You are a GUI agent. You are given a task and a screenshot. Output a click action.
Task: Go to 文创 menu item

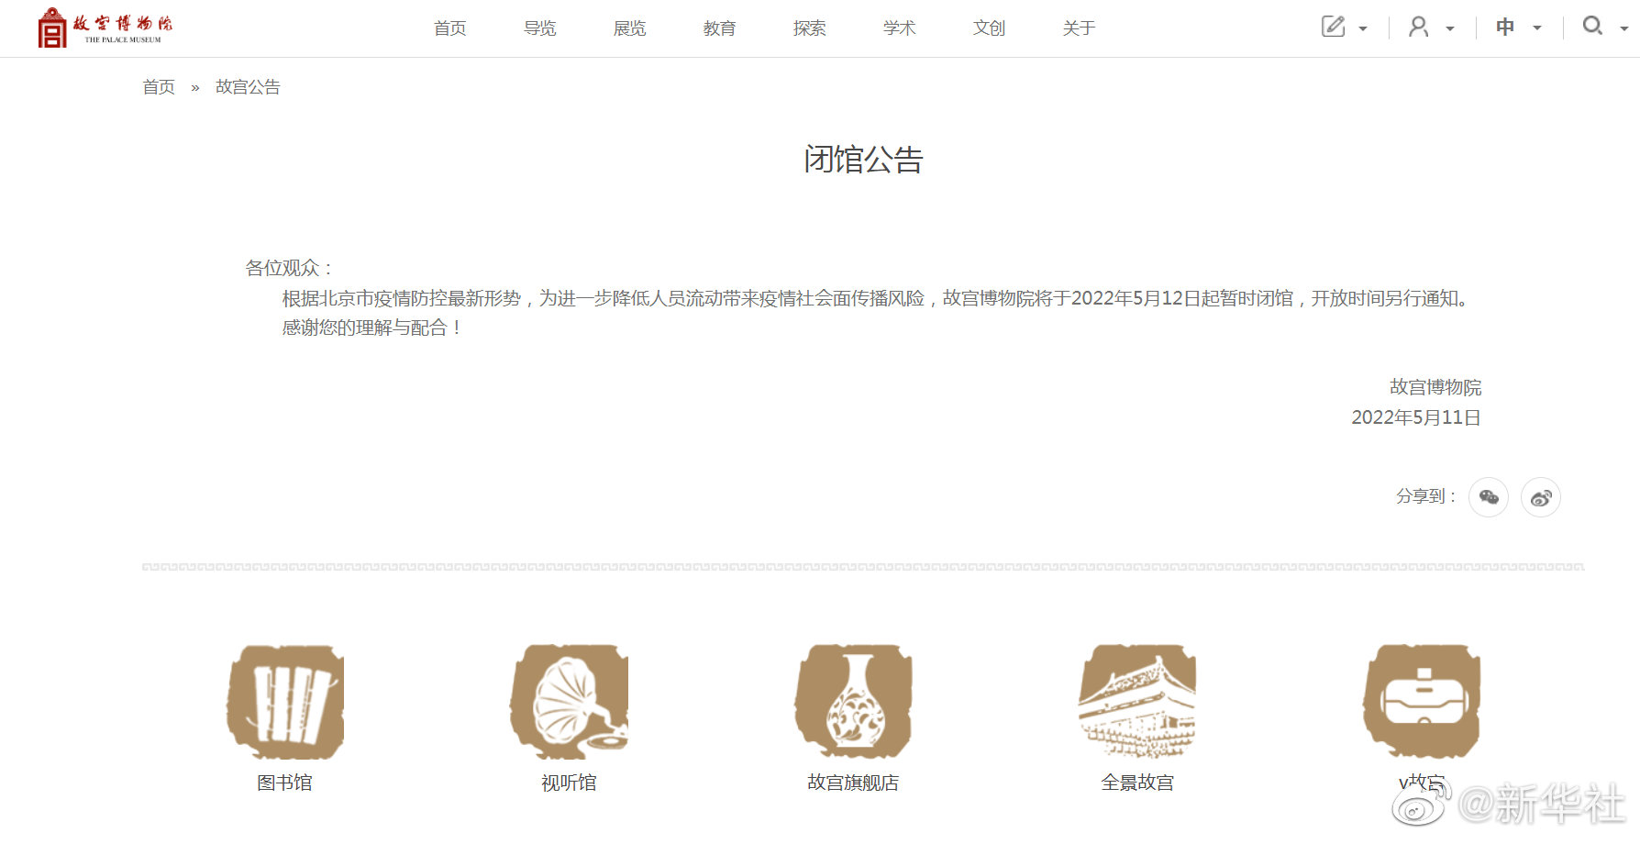pos(989,28)
